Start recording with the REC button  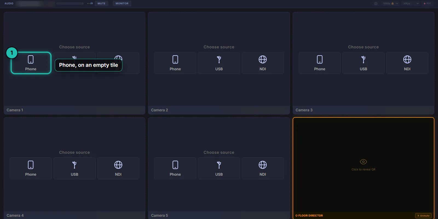427,4
